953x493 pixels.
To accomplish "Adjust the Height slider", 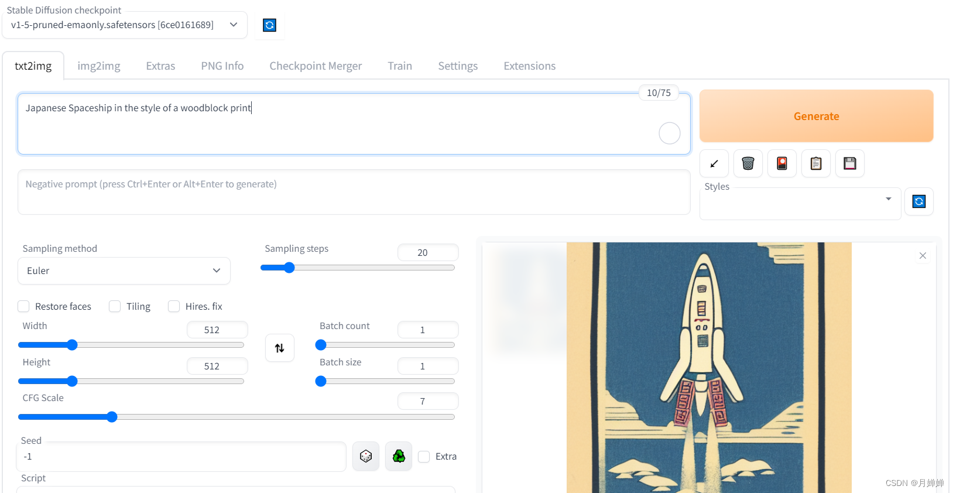I will [x=131, y=381].
